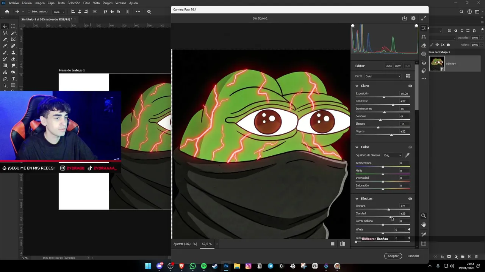This screenshot has width=485, height=272.
Task: Open the Masking tool in Camera Raw
Action: (x=424, y=54)
